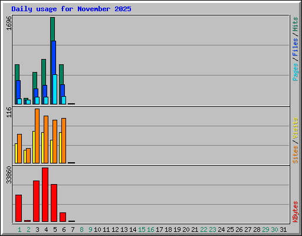This screenshot has height=236, width=302.
Task: Click green day '15' on the x-axis
Action: point(142,230)
